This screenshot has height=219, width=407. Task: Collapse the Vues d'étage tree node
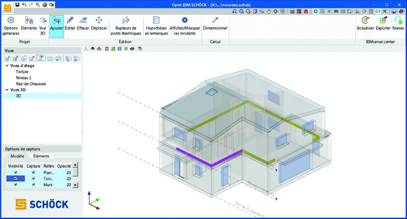coord(7,65)
